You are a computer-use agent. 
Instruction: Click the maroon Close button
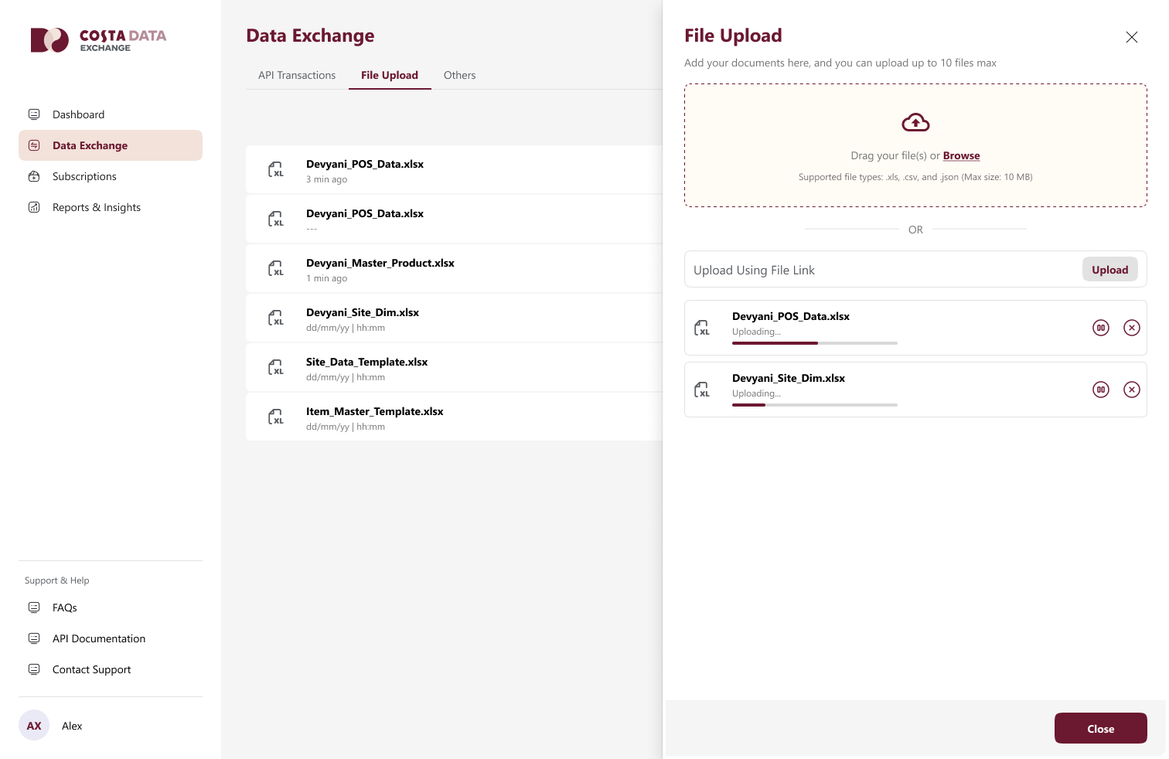(x=1101, y=728)
